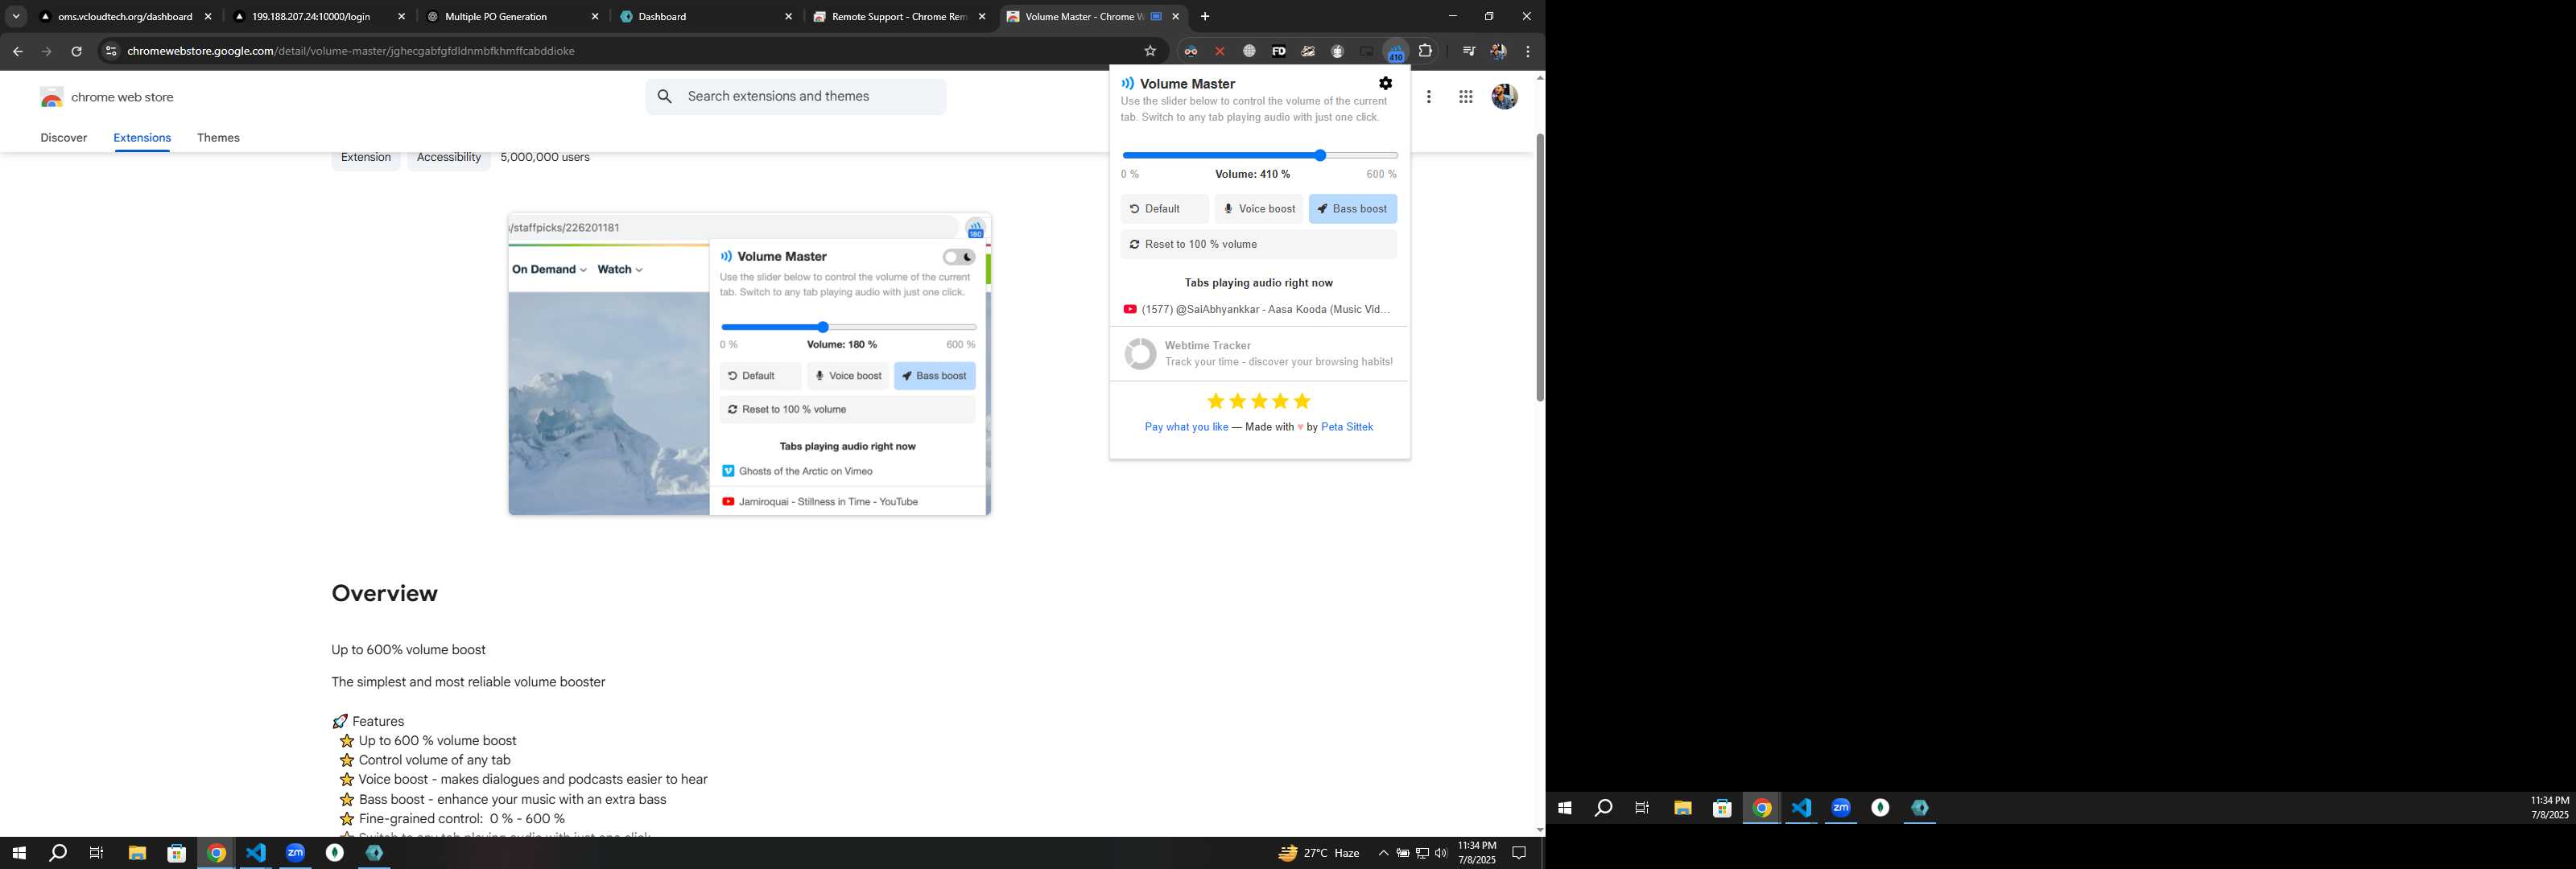The image size is (2576, 869).
Task: Bookmark this page with the star icon
Action: click(1150, 51)
